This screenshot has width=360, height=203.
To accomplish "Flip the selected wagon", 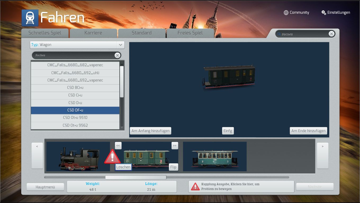I will point(173,167).
